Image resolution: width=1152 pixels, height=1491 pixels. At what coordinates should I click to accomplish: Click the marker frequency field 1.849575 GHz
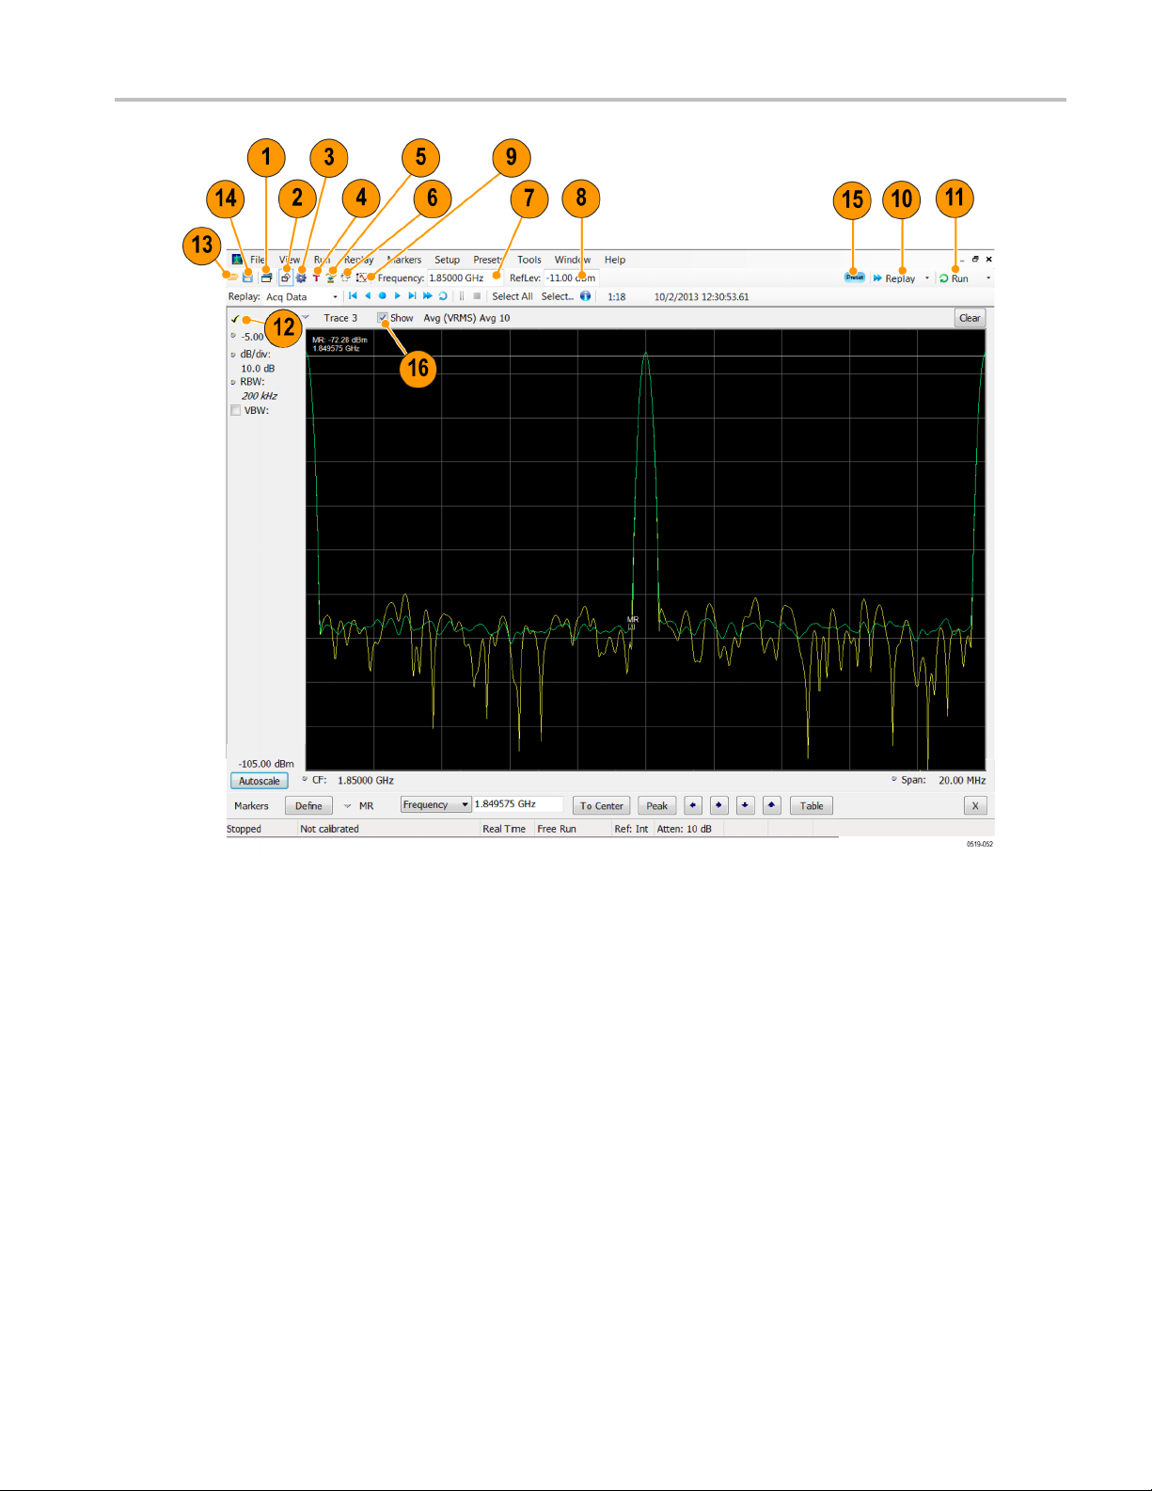[518, 804]
